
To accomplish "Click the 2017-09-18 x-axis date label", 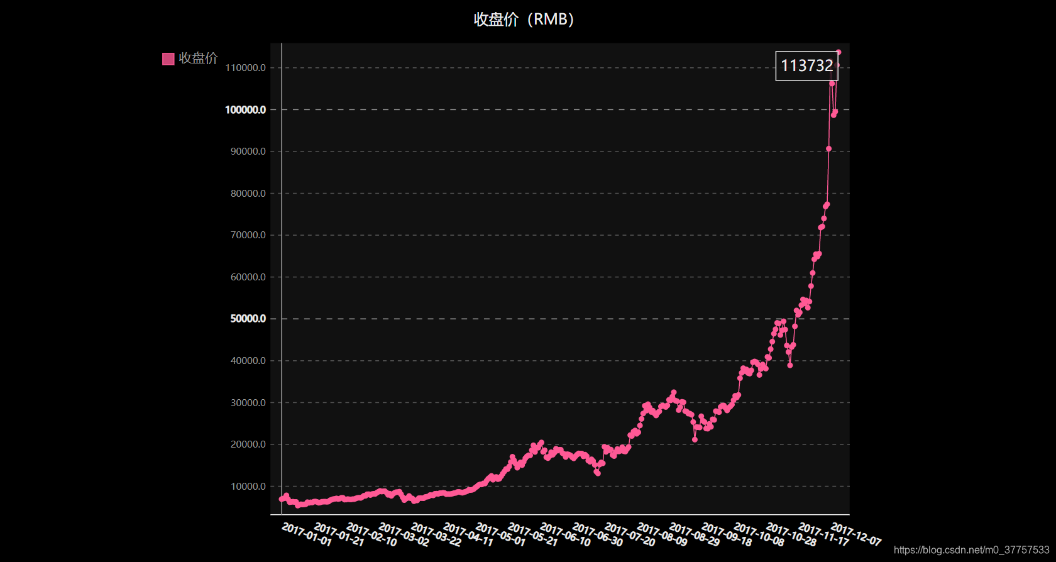I will point(727,534).
